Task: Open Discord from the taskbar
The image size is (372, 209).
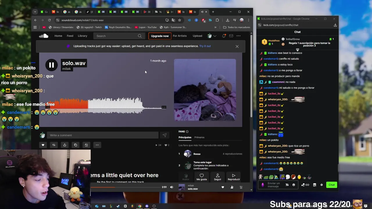Action: pos(147,206)
